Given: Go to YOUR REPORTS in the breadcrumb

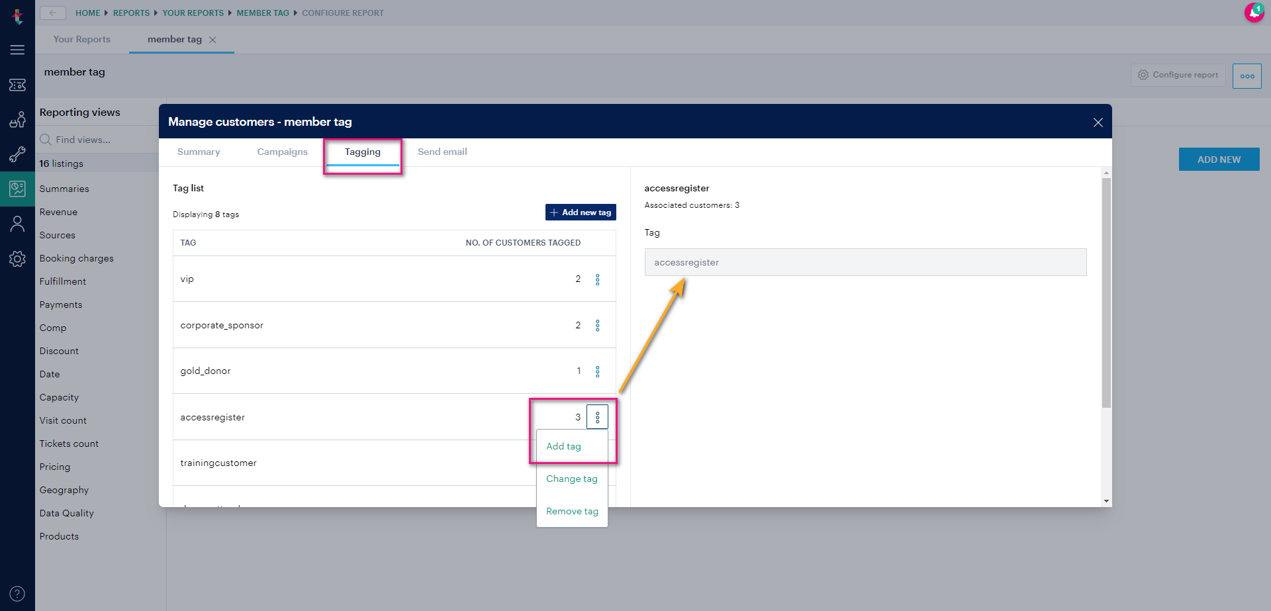Looking at the screenshot, I should [193, 13].
